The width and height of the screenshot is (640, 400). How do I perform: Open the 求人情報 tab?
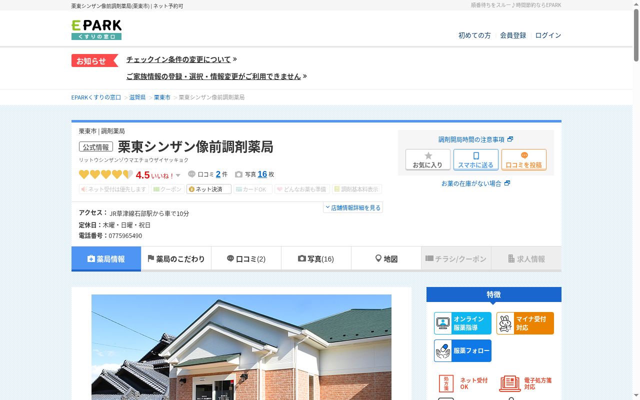coord(526,259)
